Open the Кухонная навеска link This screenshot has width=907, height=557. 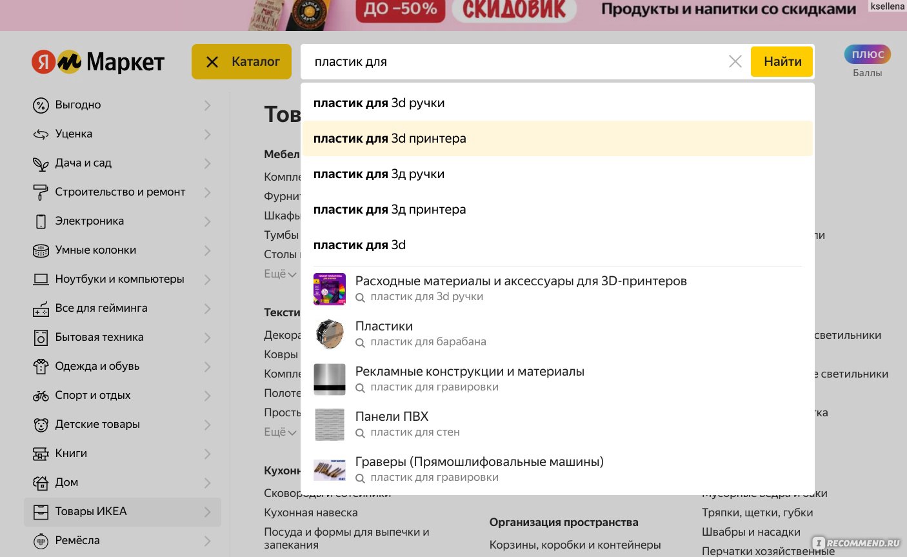311,512
